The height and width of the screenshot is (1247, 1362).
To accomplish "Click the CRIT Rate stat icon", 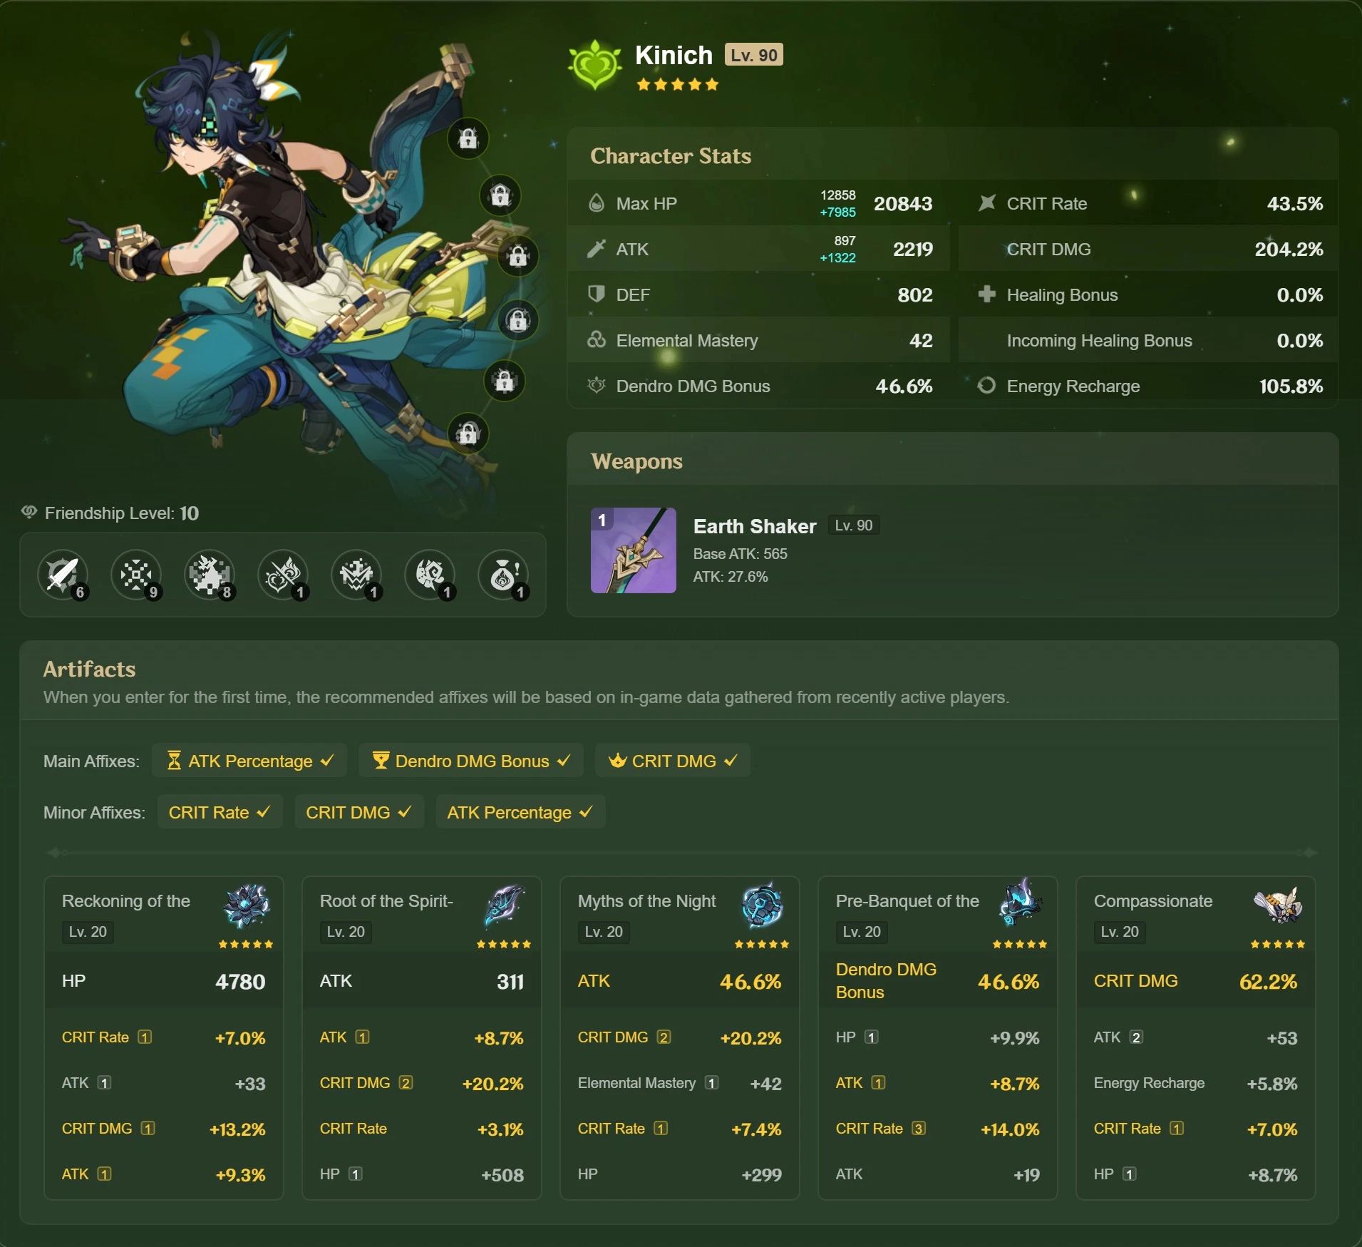I will pos(987,203).
